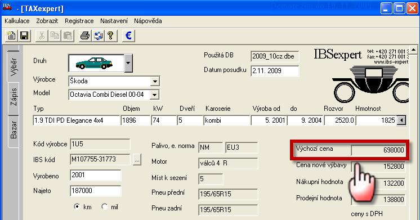This screenshot has width=420, height=220.
Task: Click the Datum posudku date field
Action: (x=275, y=71)
